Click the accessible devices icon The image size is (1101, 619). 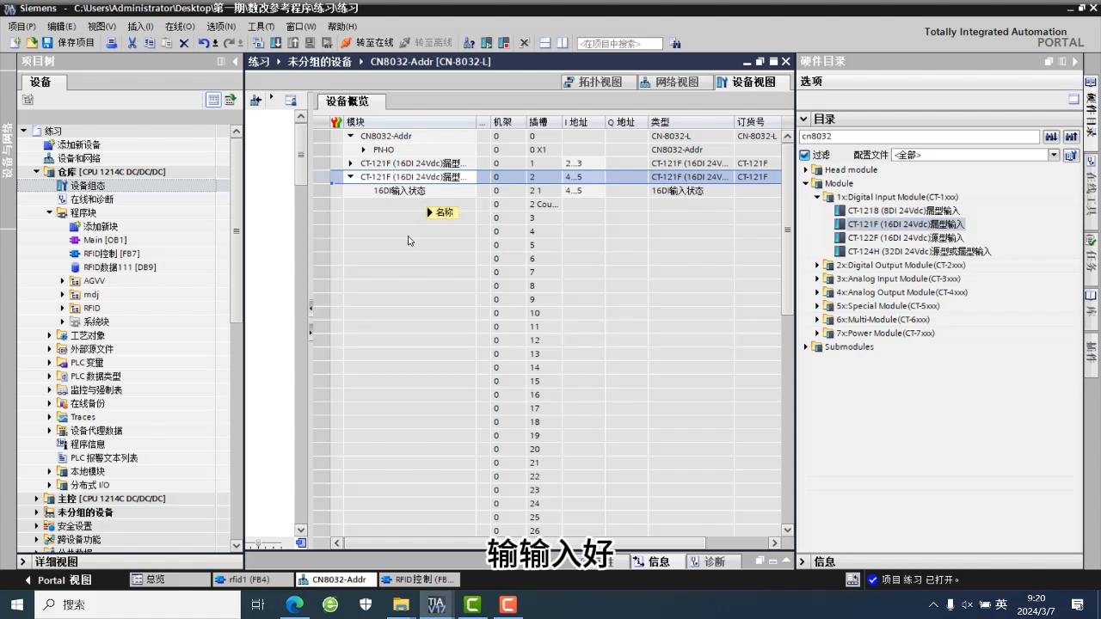point(470,43)
